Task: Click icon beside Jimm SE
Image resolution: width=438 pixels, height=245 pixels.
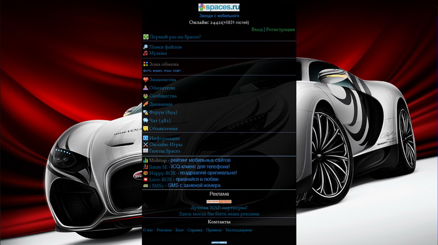Action: click(146, 167)
